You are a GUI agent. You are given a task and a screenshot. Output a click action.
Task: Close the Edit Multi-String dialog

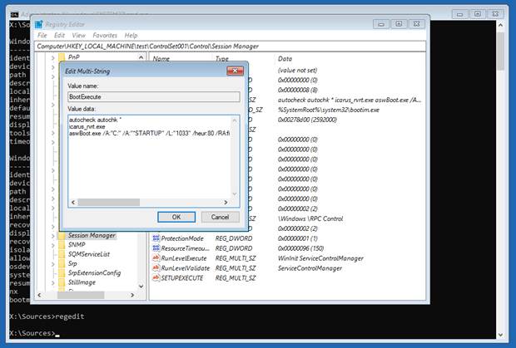coord(235,71)
